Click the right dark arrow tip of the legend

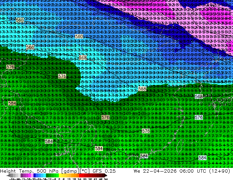[x=106, y=176]
